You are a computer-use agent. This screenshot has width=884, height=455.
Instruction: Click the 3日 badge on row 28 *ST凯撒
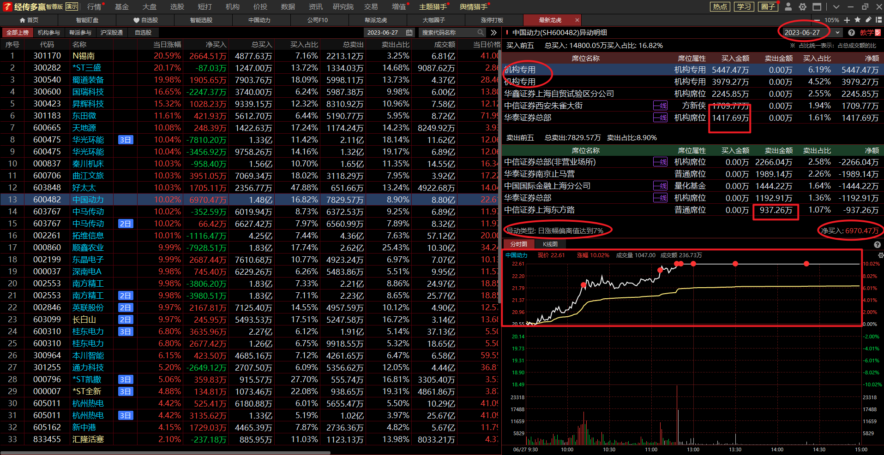point(126,379)
